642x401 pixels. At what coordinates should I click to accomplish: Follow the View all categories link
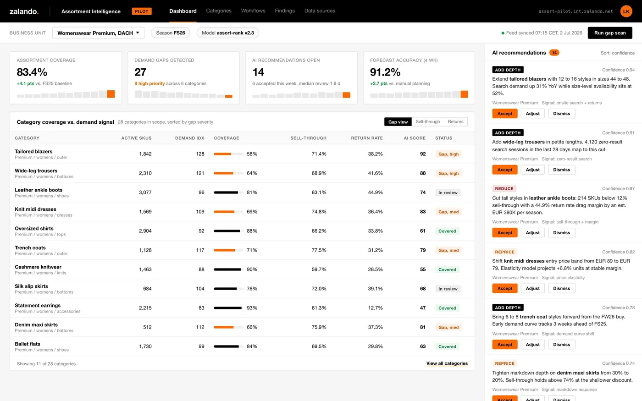coord(447,363)
